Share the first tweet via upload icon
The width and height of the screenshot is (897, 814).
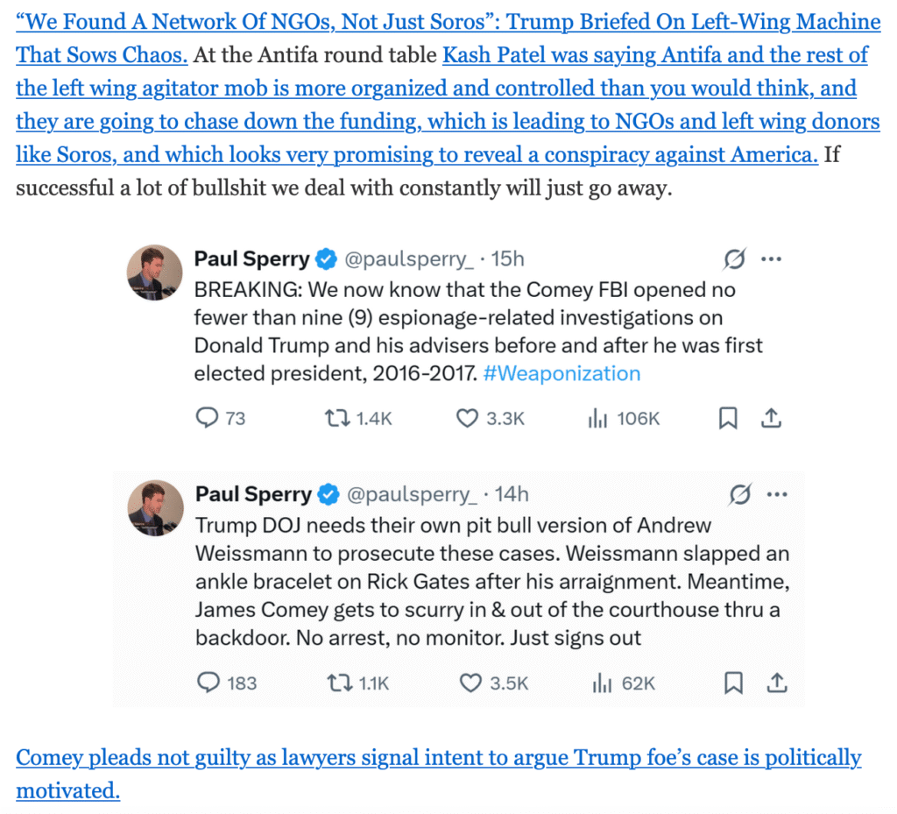tap(770, 419)
